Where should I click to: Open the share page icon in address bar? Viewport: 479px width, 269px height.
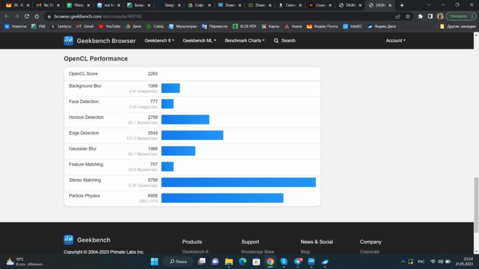[398, 16]
